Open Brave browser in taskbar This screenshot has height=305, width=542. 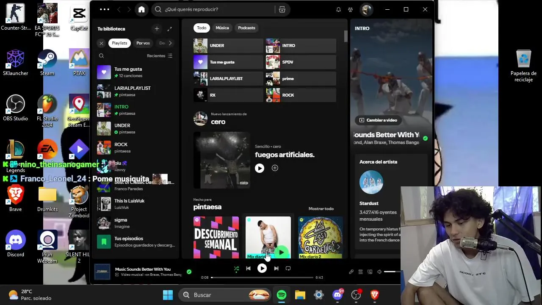tap(375, 295)
